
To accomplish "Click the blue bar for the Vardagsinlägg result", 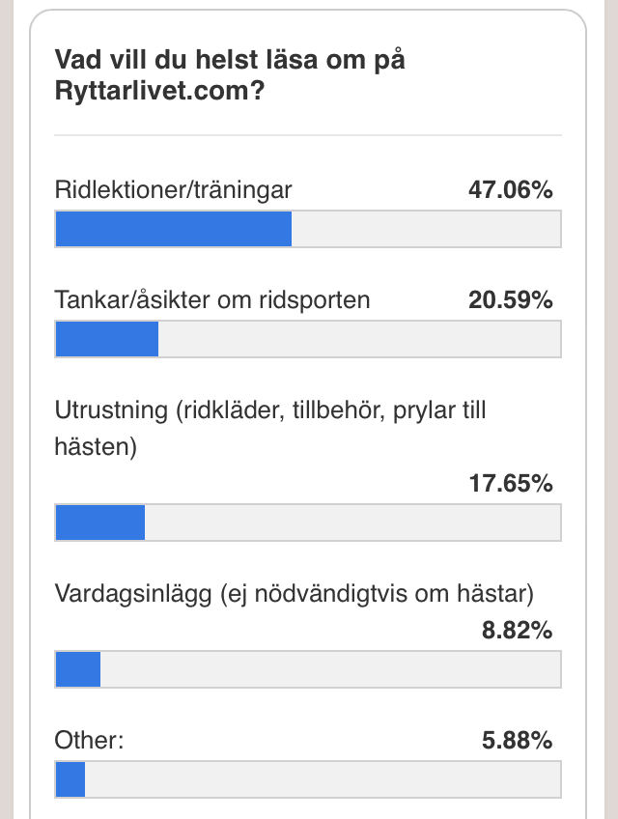I will 78,669.
